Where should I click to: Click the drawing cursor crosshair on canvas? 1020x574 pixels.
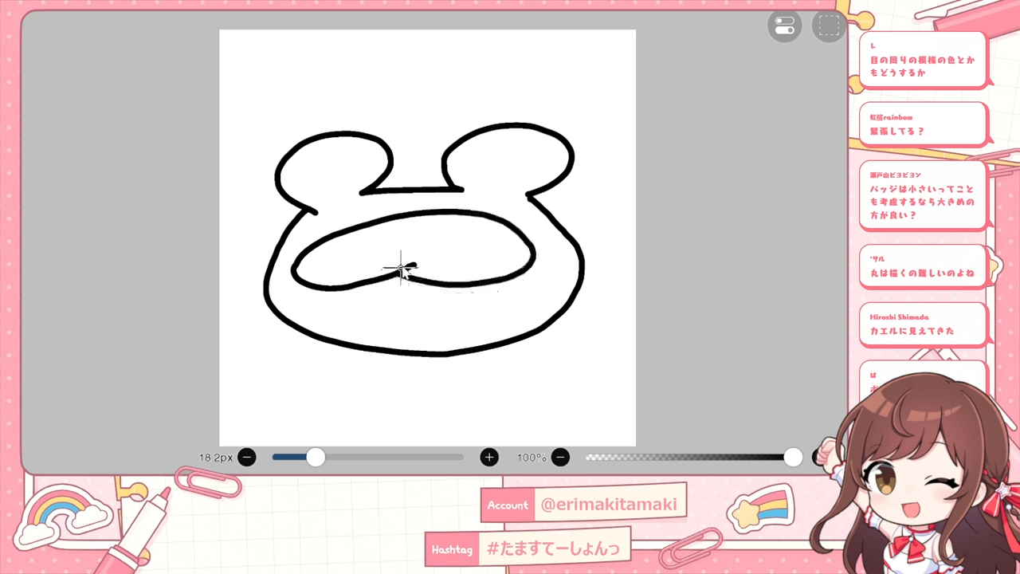(x=401, y=269)
